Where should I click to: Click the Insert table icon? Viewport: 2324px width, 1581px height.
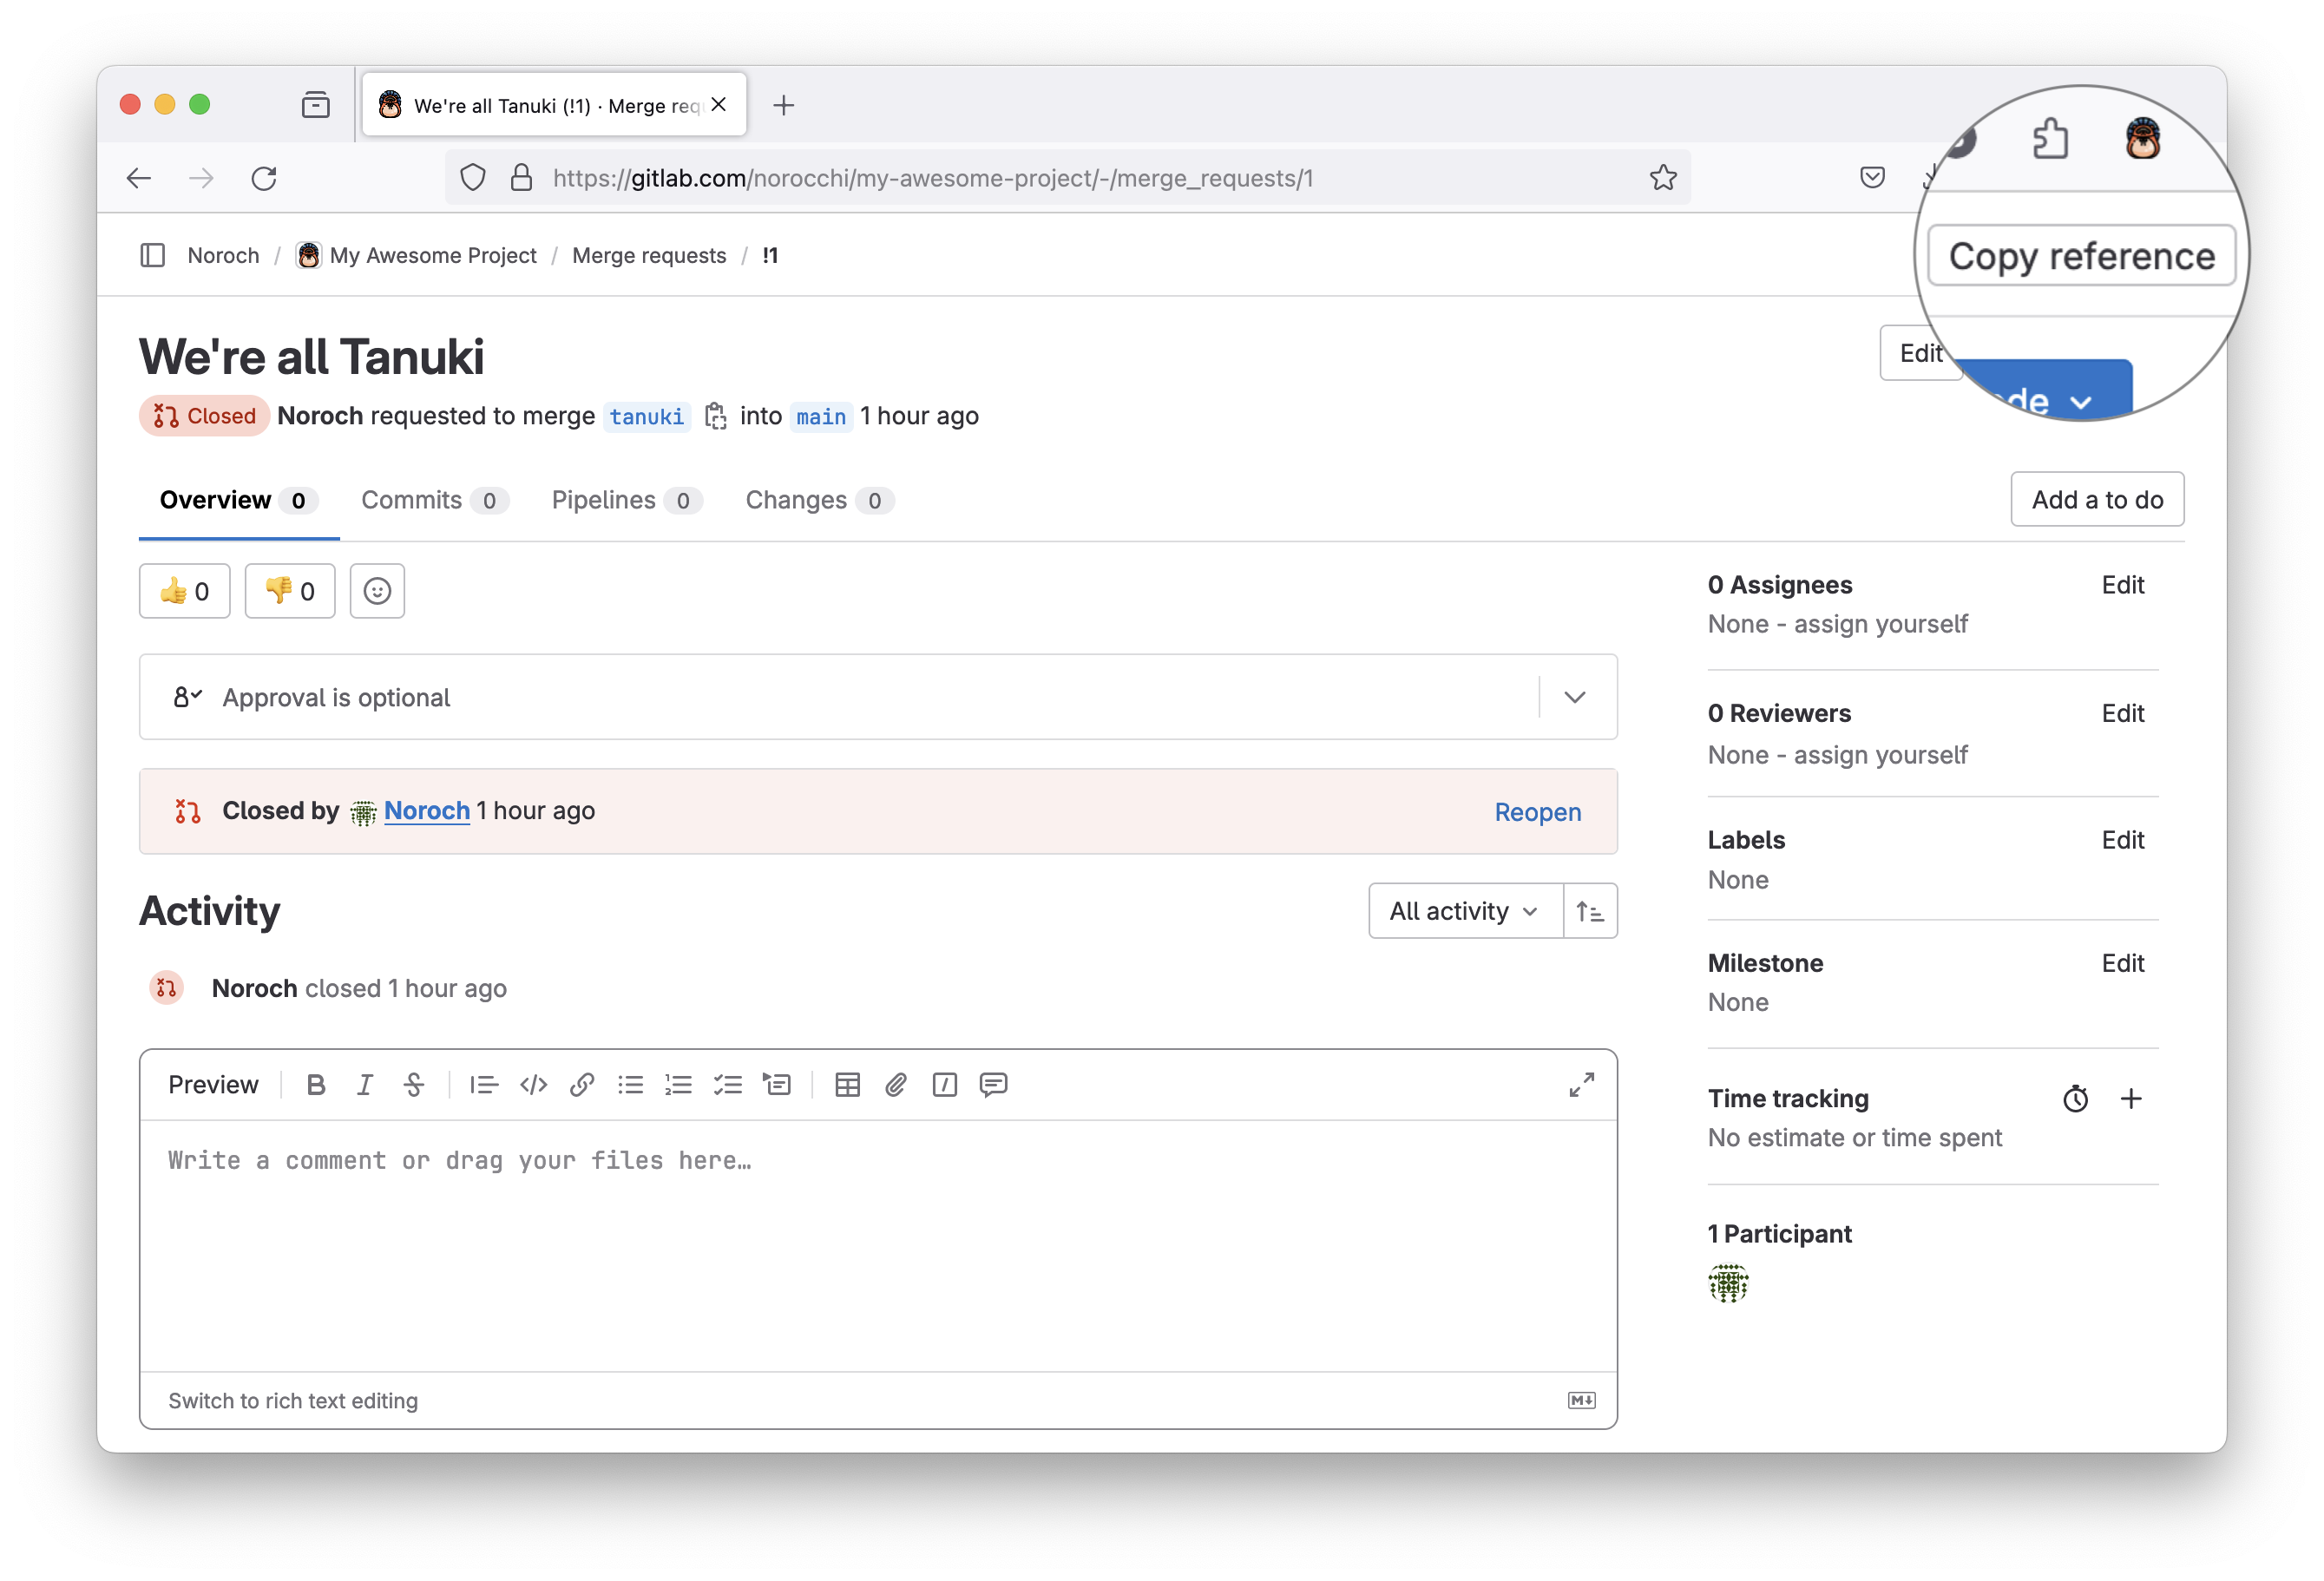click(847, 1085)
